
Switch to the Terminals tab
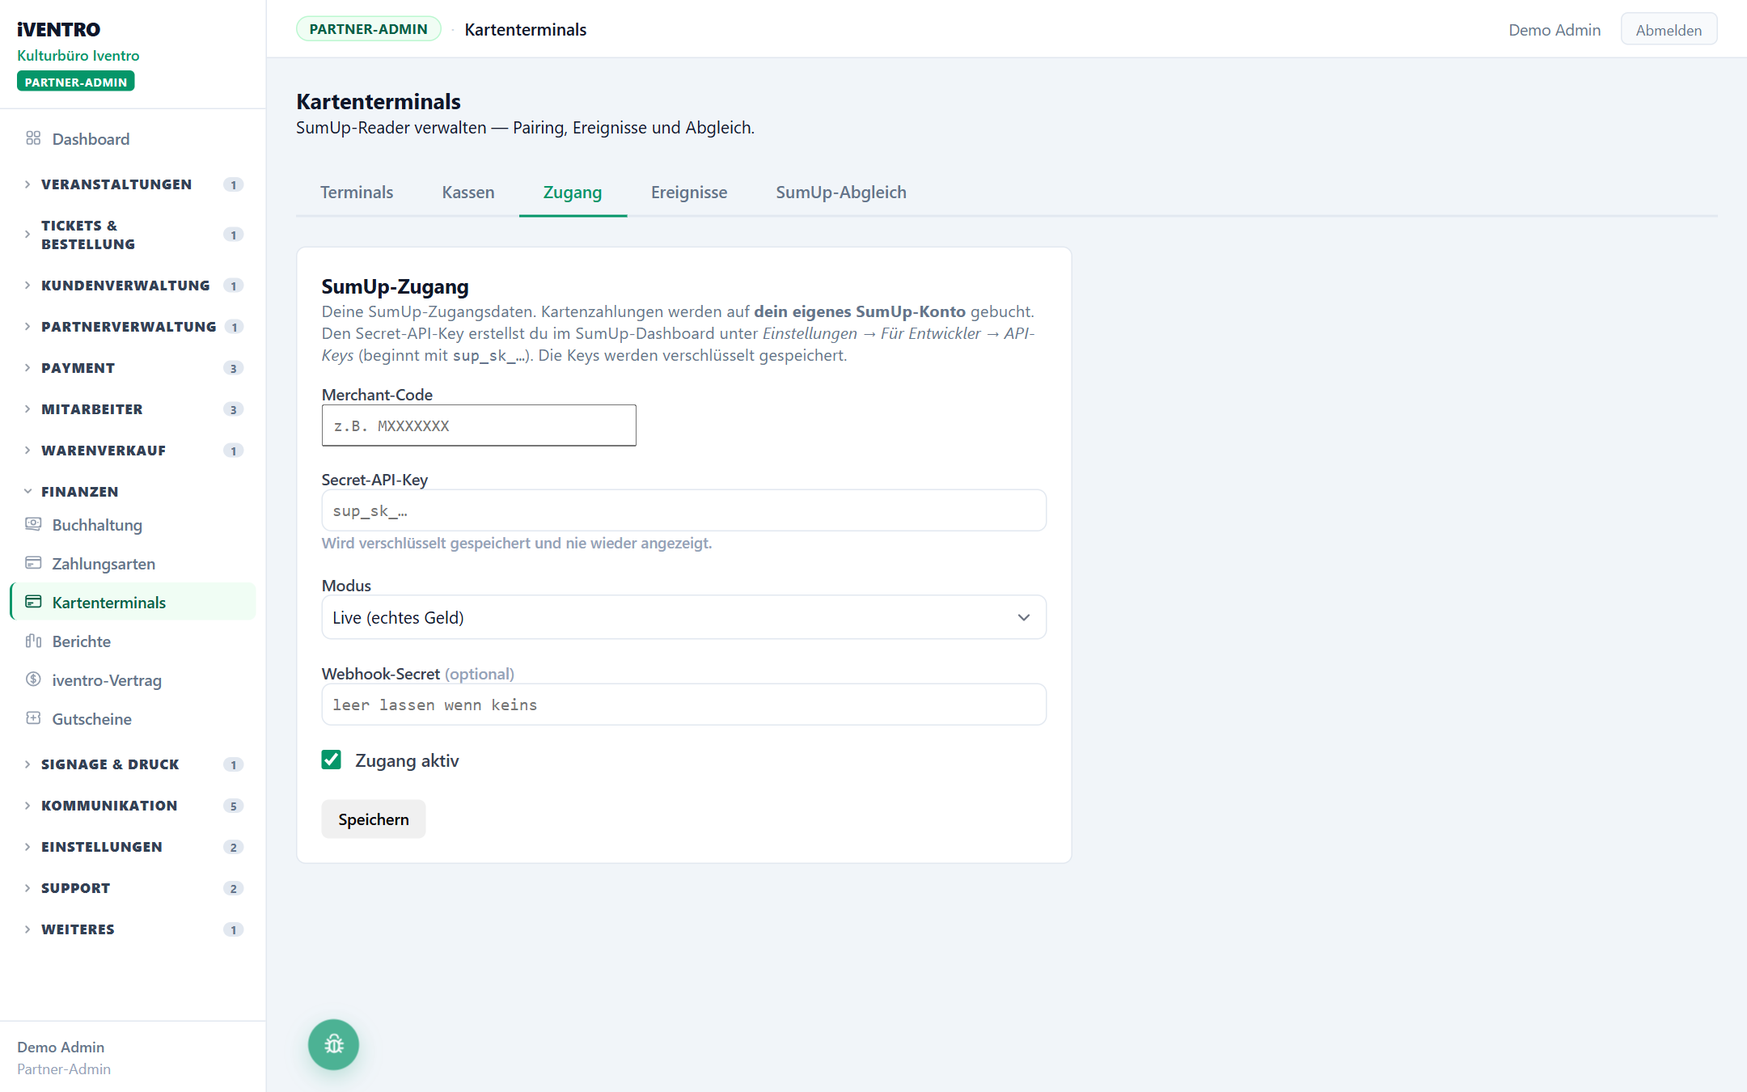pyautogui.click(x=357, y=193)
